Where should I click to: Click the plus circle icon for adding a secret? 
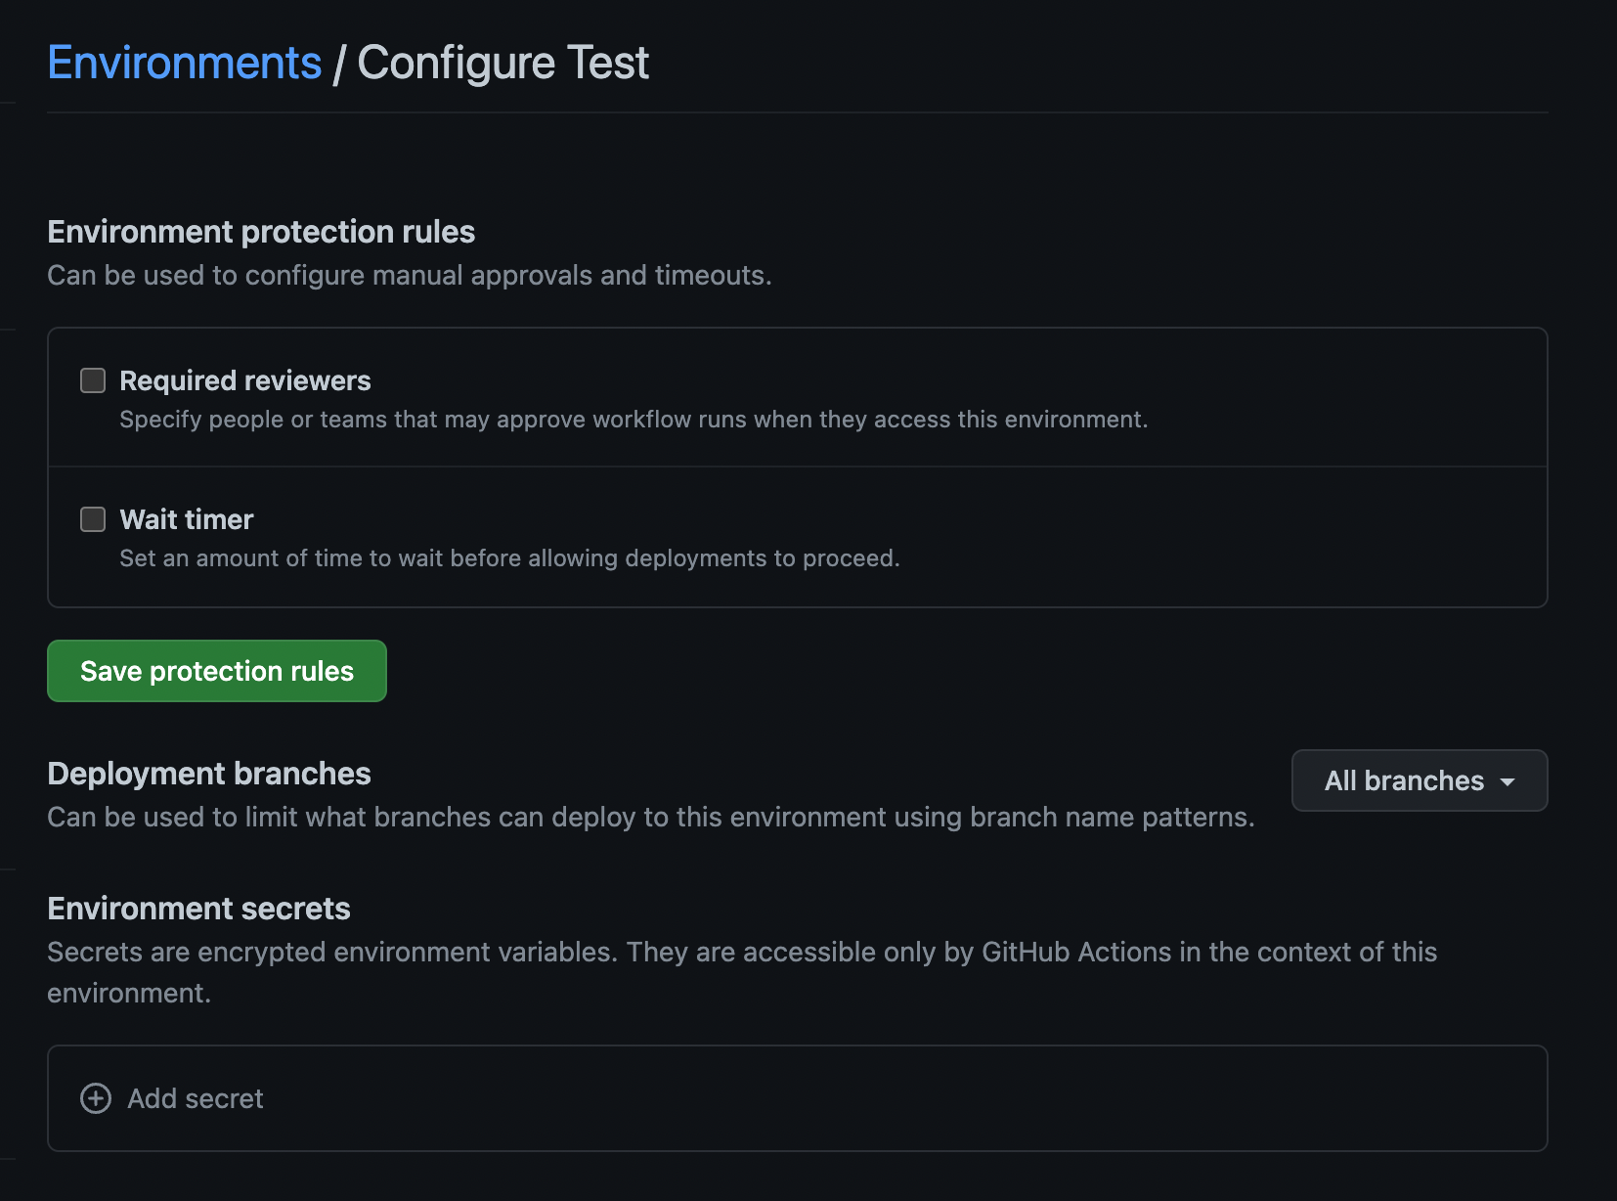point(96,1098)
